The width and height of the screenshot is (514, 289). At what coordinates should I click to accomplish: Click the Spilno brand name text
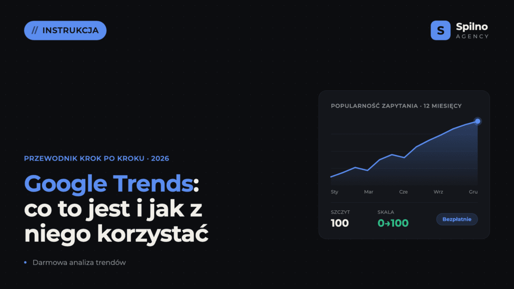click(472, 27)
